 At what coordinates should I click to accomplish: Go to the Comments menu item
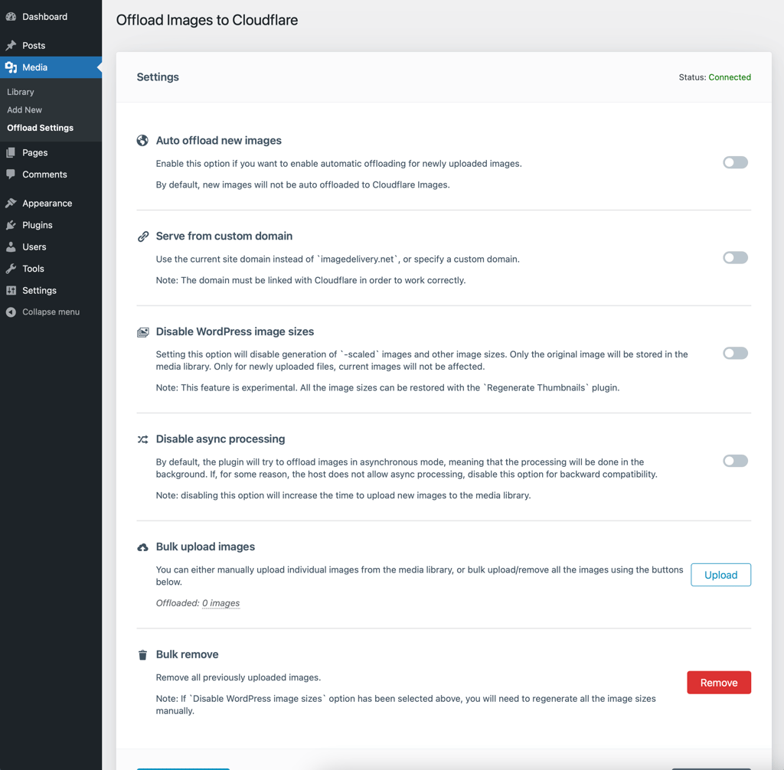(51, 175)
